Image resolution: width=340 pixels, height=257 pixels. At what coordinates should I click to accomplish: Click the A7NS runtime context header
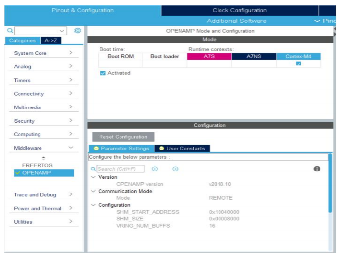254,56
